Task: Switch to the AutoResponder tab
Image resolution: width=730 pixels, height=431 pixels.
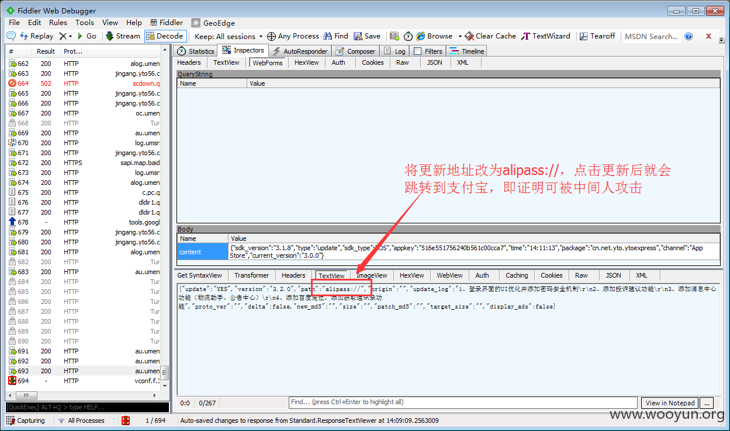Action: [x=301, y=51]
